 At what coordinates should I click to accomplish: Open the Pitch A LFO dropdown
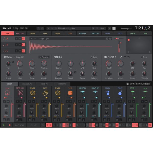[x=85, y=68]
